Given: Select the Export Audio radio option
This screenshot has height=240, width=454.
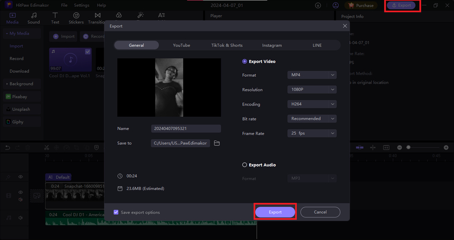Looking at the screenshot, I should [244, 165].
